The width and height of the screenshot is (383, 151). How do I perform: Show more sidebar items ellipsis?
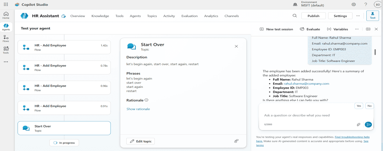[6, 62]
